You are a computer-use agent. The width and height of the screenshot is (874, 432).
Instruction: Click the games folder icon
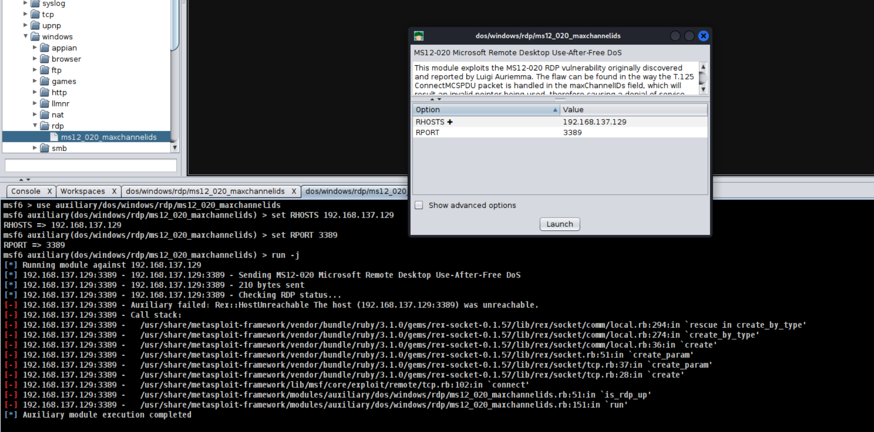[45, 81]
